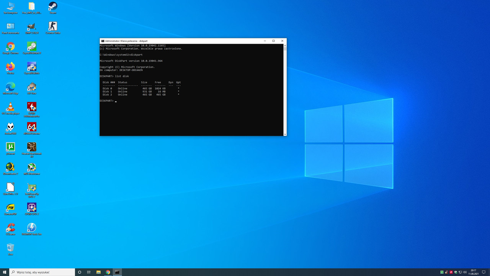Open the Windows Security shield tray icon
490x276 pixels.
tap(456, 272)
